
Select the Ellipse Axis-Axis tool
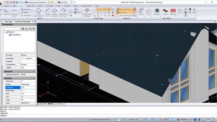55,12
